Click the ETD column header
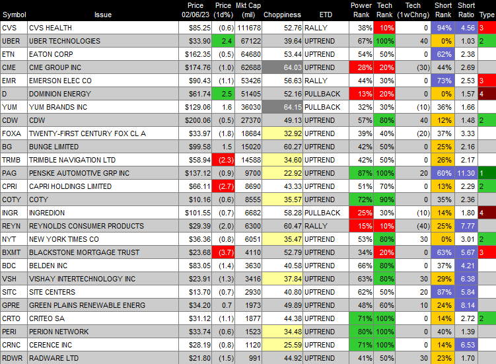The image size is (496, 364). point(326,15)
